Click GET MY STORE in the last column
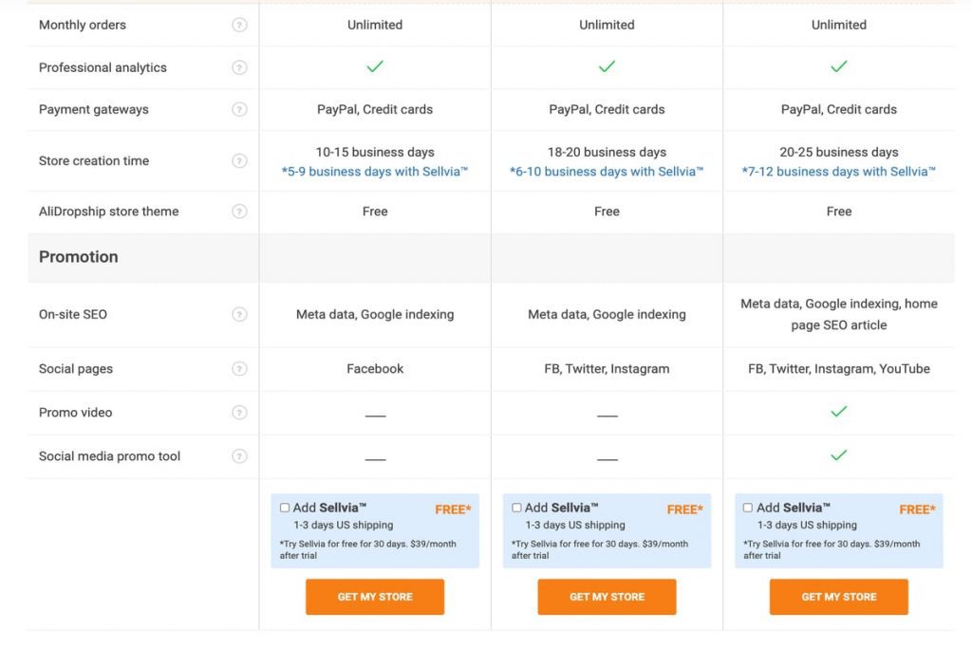 838,597
